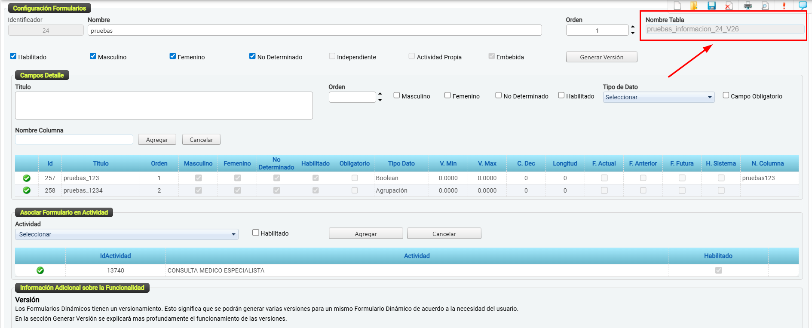812x328 pixels.
Task: Open the blue speech bubble icon
Action: tap(803, 5)
